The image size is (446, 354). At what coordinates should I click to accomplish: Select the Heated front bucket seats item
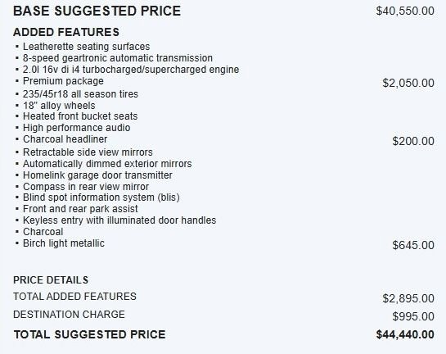(80, 116)
